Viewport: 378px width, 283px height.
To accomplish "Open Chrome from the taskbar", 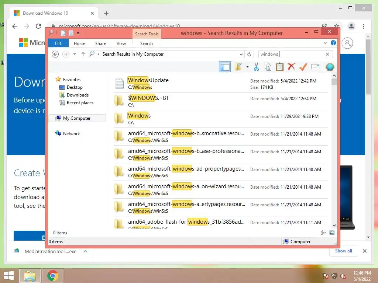I will [x=53, y=276].
